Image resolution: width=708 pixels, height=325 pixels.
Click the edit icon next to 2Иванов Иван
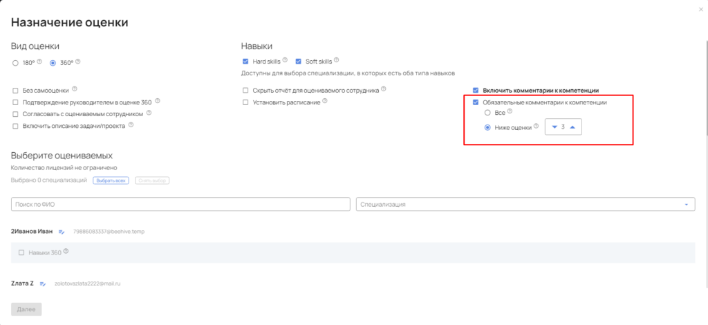pos(61,232)
